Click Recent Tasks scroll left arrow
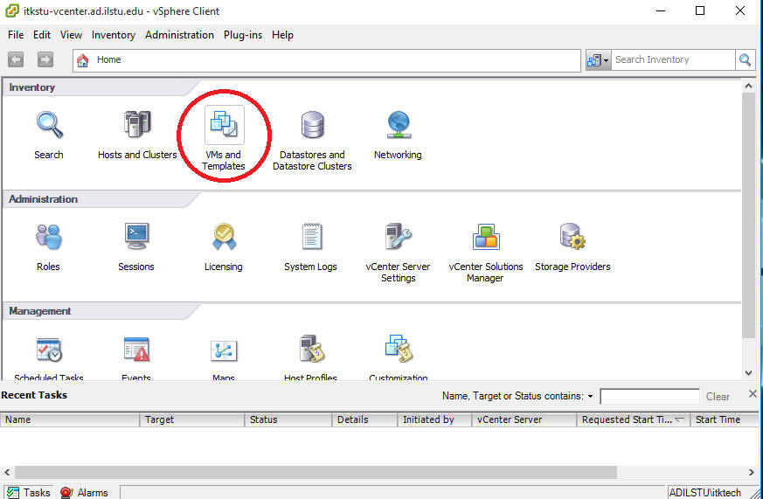Image resolution: width=763 pixels, height=499 pixels. [x=7, y=472]
